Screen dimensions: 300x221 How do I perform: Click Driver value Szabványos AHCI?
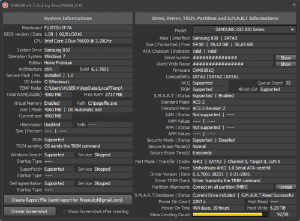pyautogui.click(x=232, y=168)
